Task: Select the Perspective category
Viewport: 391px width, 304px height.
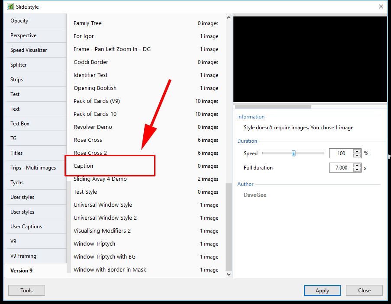Action: click(35, 35)
